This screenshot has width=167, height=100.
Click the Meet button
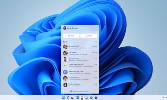click(71, 36)
